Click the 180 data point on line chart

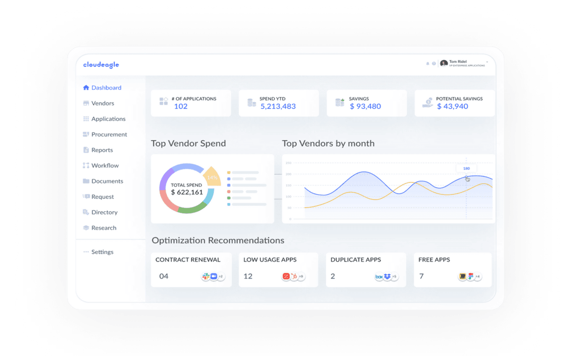tap(466, 177)
